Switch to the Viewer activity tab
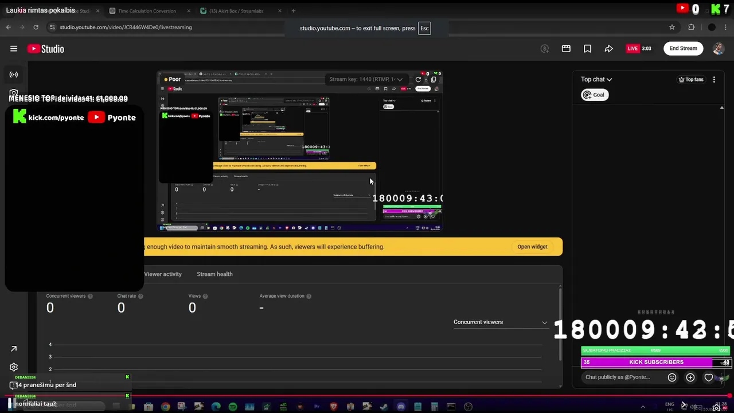The image size is (734, 413). 163,274
